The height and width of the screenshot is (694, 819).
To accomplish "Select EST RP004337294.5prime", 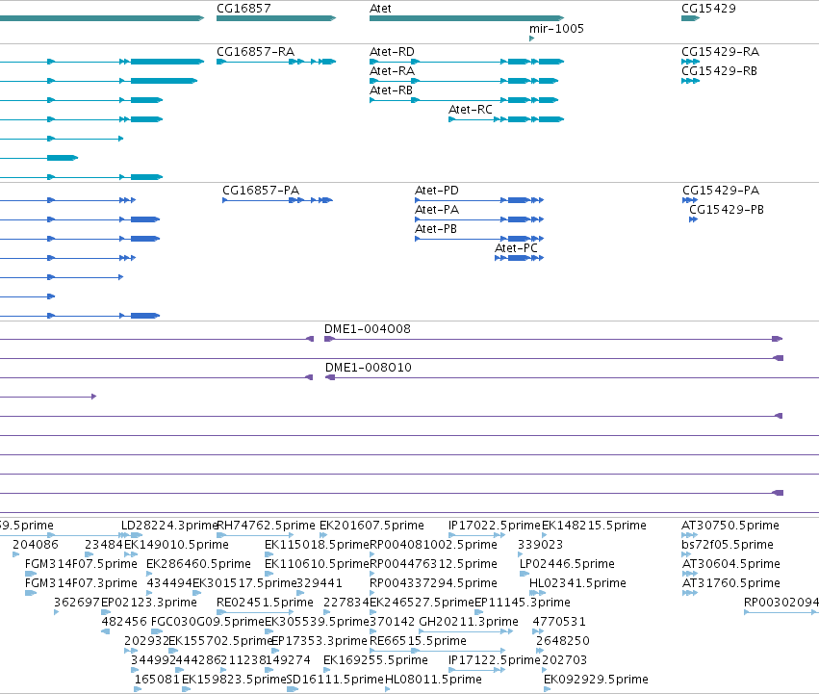I will pyautogui.click(x=433, y=583).
